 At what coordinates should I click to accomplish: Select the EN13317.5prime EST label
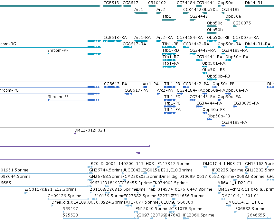[174, 164]
